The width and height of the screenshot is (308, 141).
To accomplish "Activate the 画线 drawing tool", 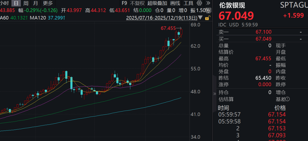I will coord(175,3).
